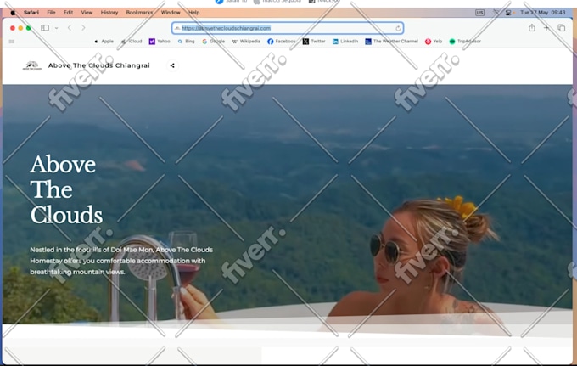Click the address bar URL field
Viewport: 577px width, 366px height.
(x=288, y=28)
